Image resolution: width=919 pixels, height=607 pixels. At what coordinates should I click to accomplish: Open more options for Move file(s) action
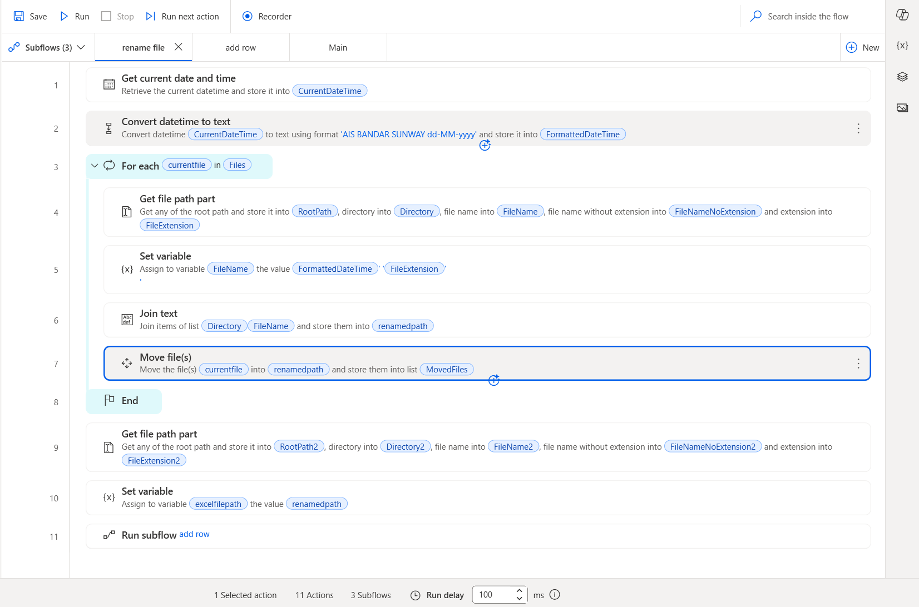(858, 364)
